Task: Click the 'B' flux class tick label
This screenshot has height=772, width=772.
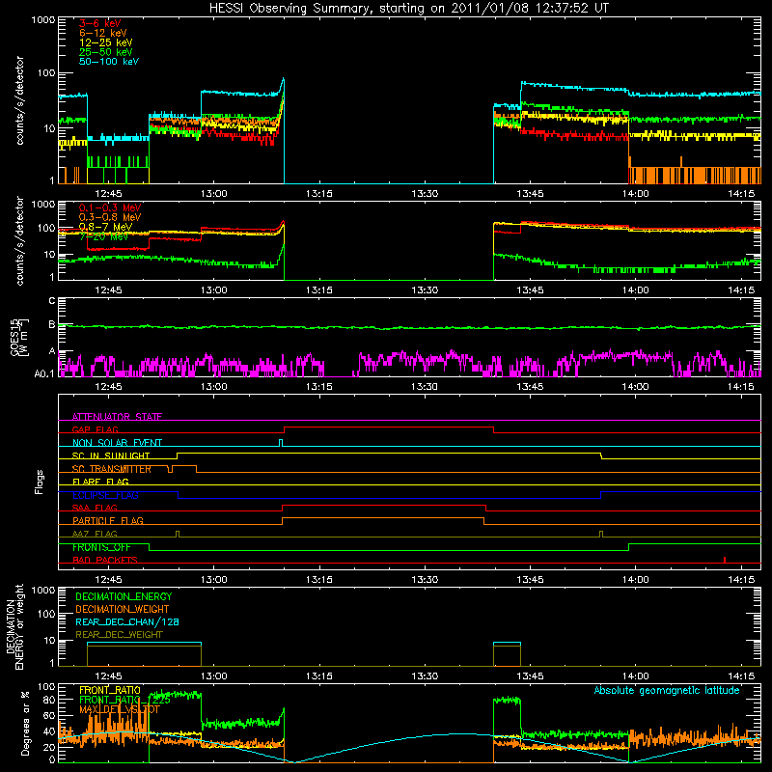Action: tap(52, 324)
